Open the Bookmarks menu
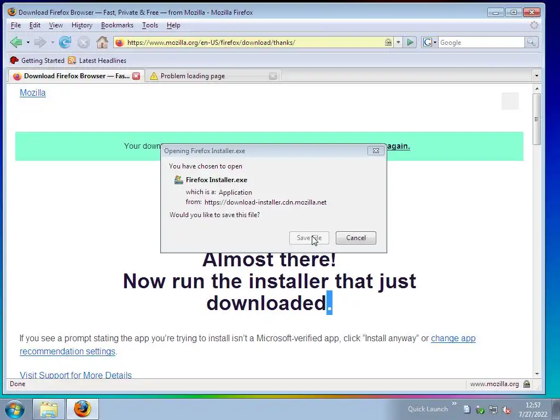This screenshot has width=560, height=420. 117,25
